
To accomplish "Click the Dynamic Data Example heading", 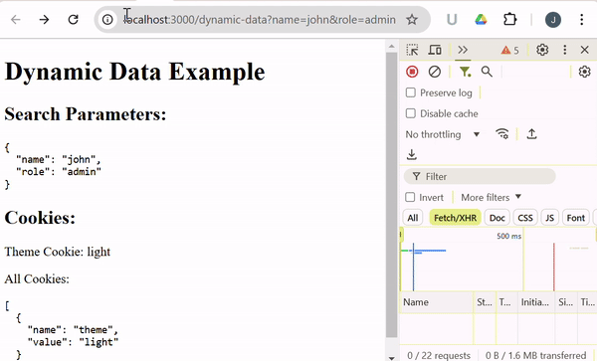I will pyautogui.click(x=134, y=72).
